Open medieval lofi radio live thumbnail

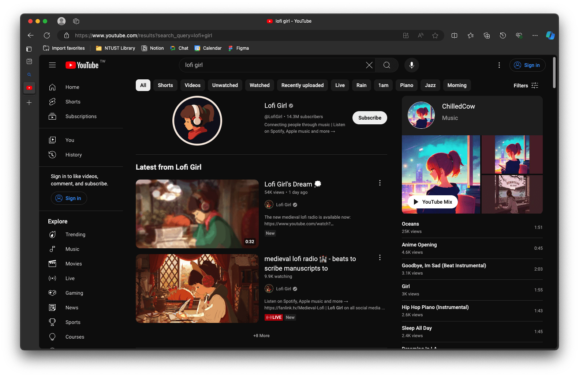pos(197,289)
